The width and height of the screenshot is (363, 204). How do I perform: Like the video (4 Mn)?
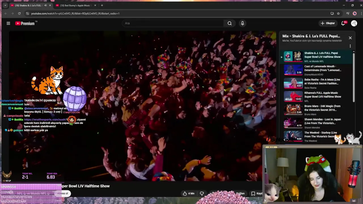[189, 194]
